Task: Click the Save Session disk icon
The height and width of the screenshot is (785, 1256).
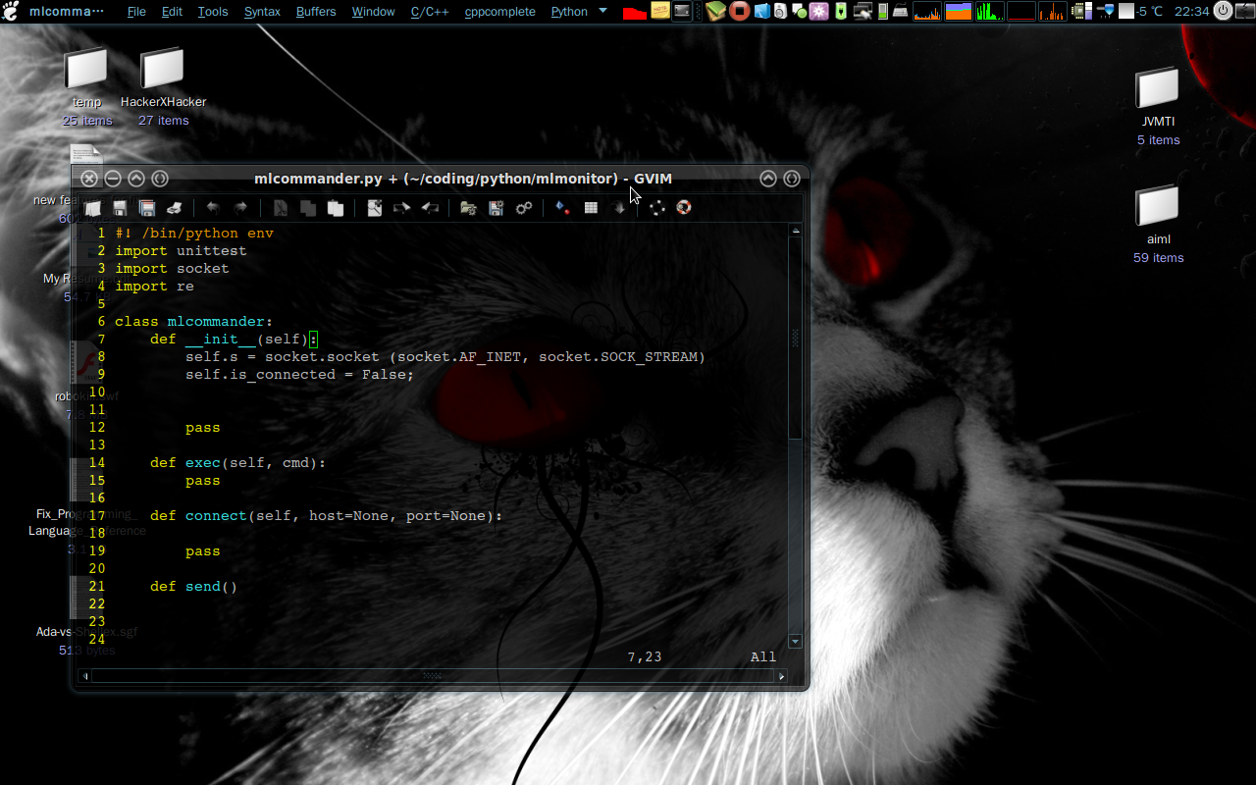Action: coord(496,208)
